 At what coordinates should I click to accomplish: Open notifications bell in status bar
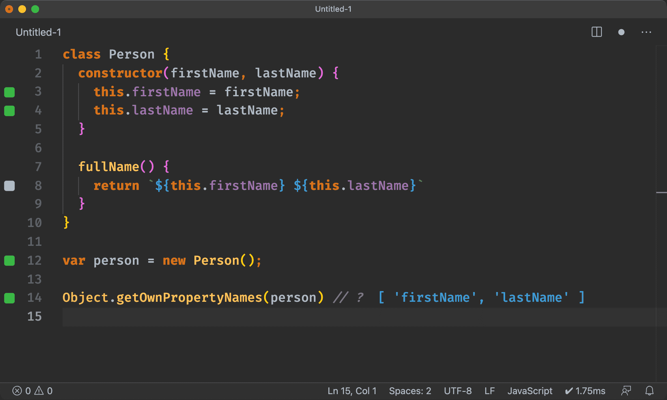(649, 391)
